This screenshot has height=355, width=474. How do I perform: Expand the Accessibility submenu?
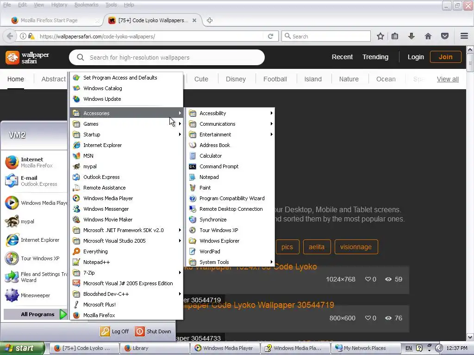(230, 113)
